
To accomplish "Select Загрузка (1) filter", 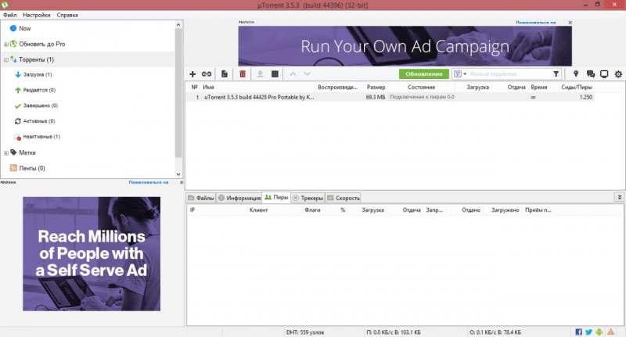I will coord(37,74).
